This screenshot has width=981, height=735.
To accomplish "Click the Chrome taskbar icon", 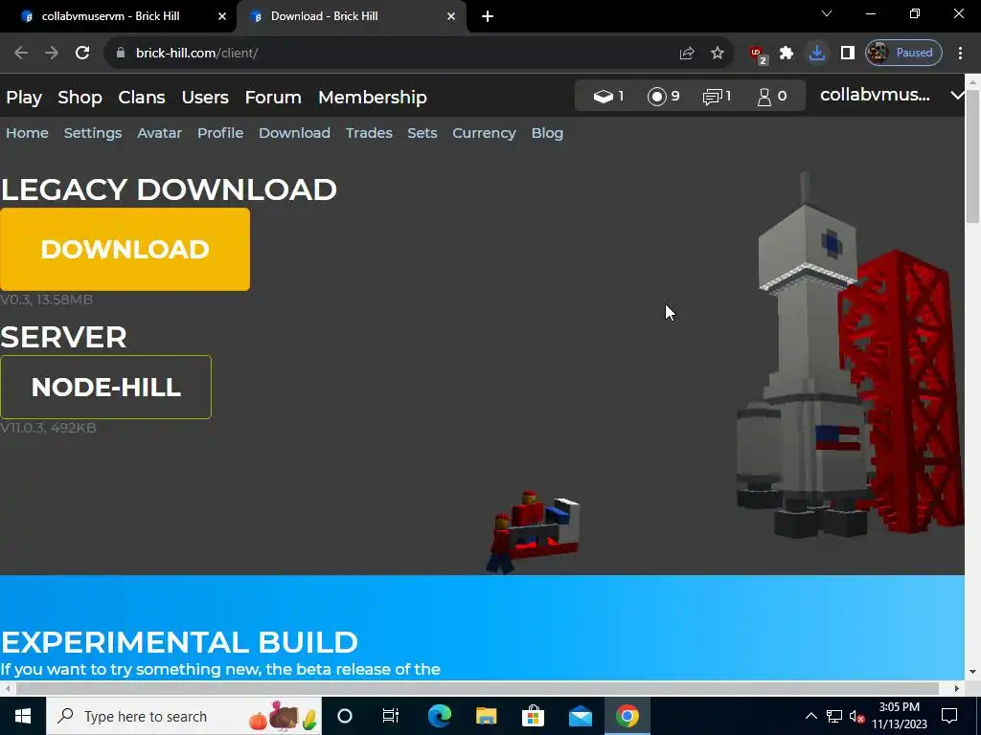I will (x=627, y=716).
